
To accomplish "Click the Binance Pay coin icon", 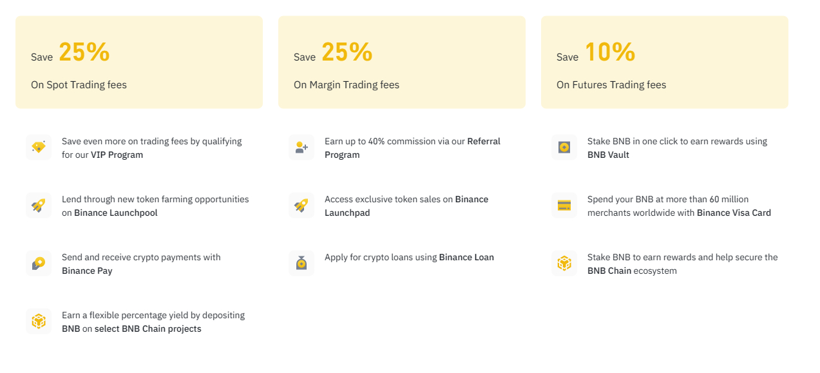I will (39, 263).
